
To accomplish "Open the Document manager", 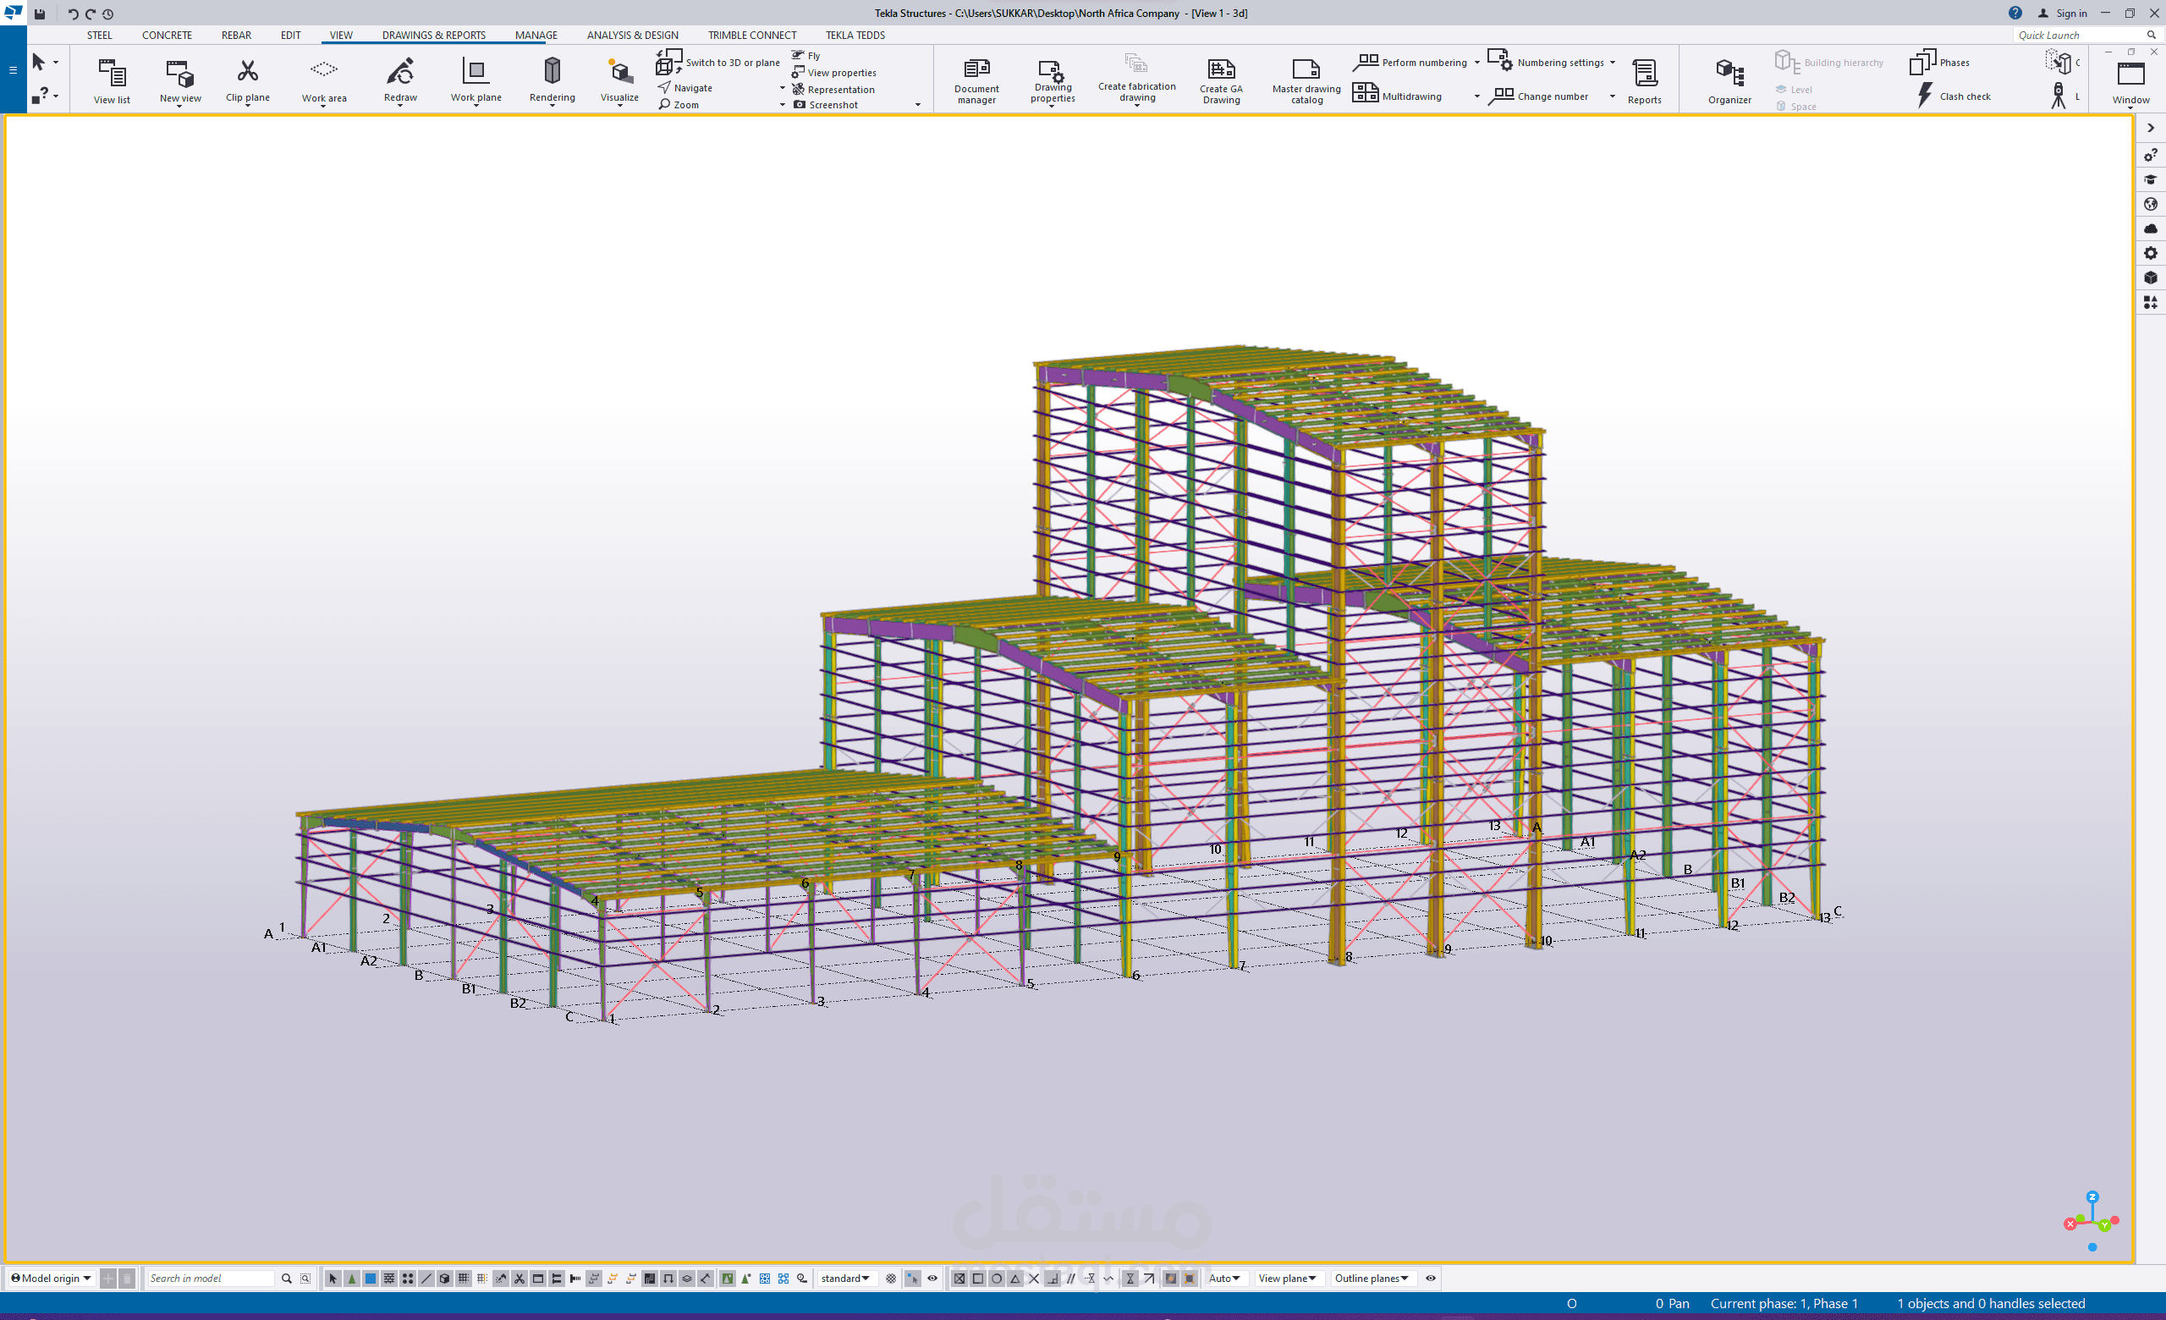I will pyautogui.click(x=976, y=72).
